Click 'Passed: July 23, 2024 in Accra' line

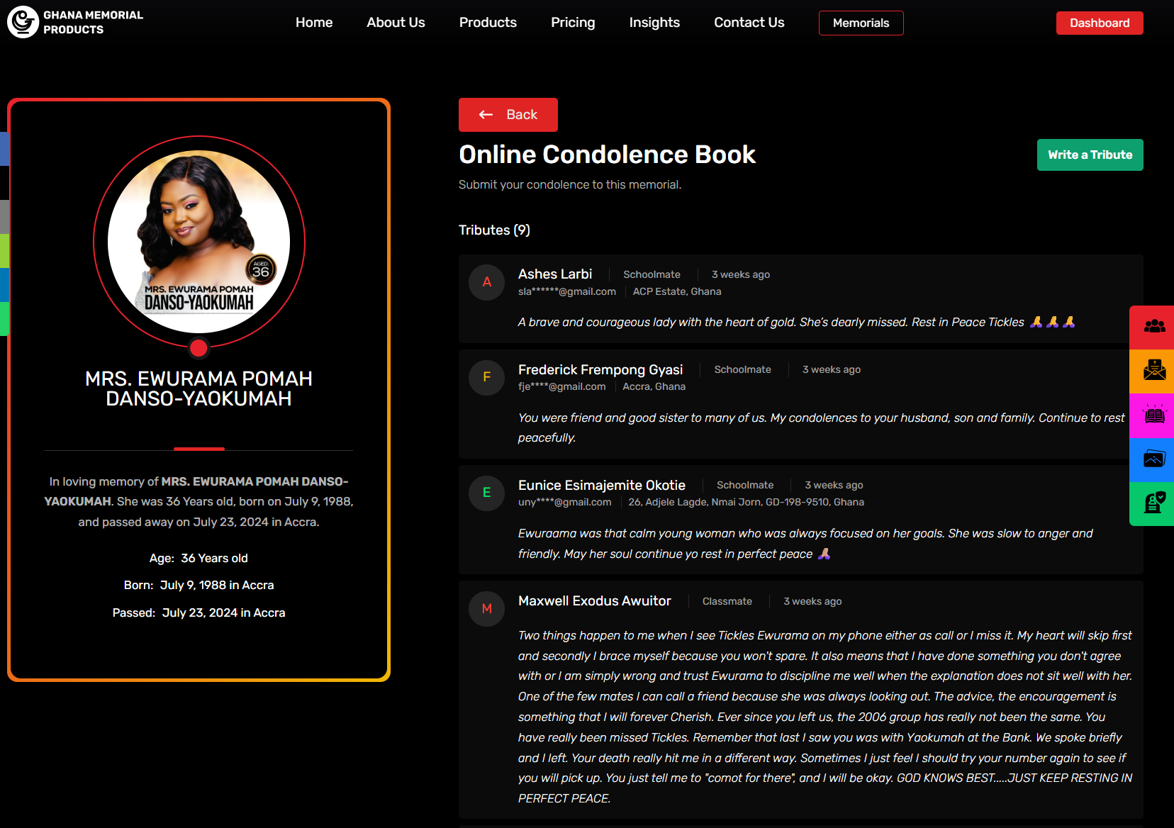199,612
